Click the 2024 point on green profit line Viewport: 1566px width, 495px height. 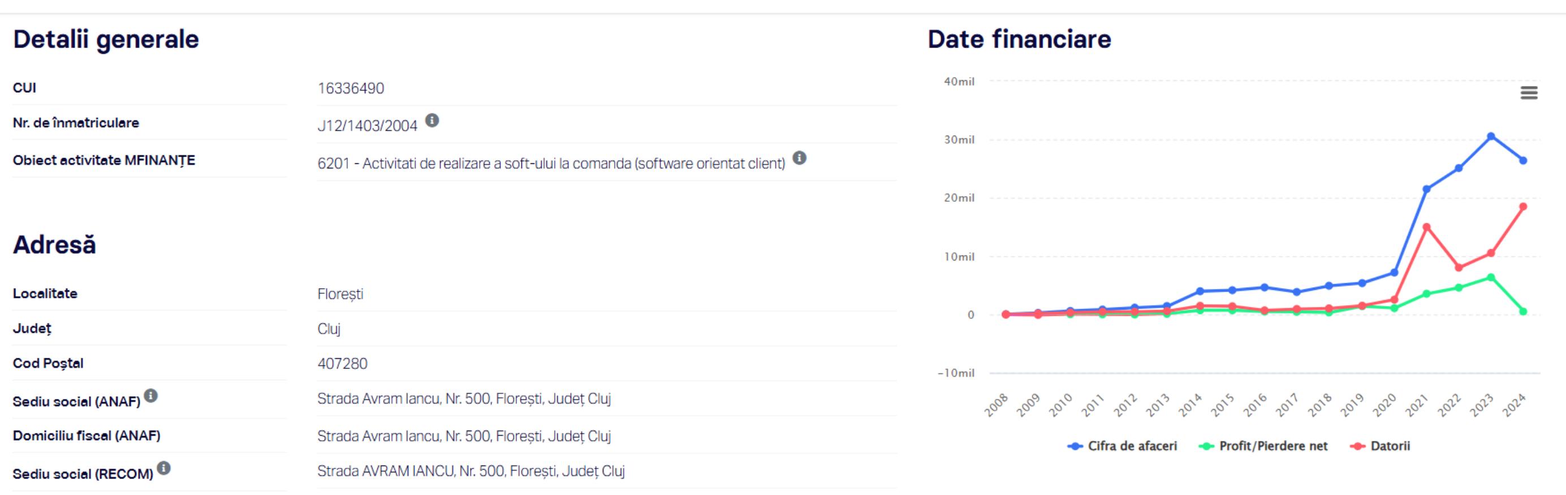tap(1523, 311)
